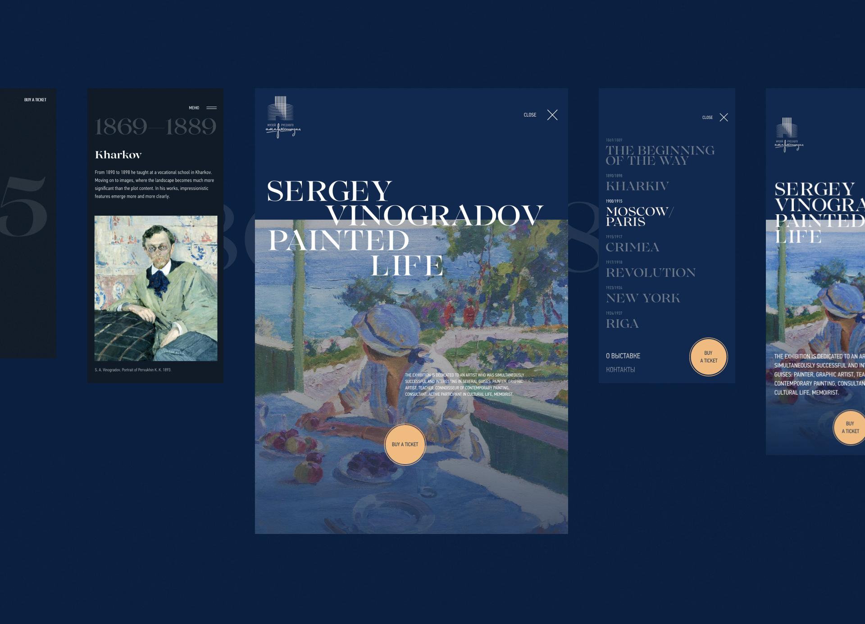This screenshot has height=624, width=865.
Task: Click the КОНТАКТЫ link
Action: (x=620, y=370)
